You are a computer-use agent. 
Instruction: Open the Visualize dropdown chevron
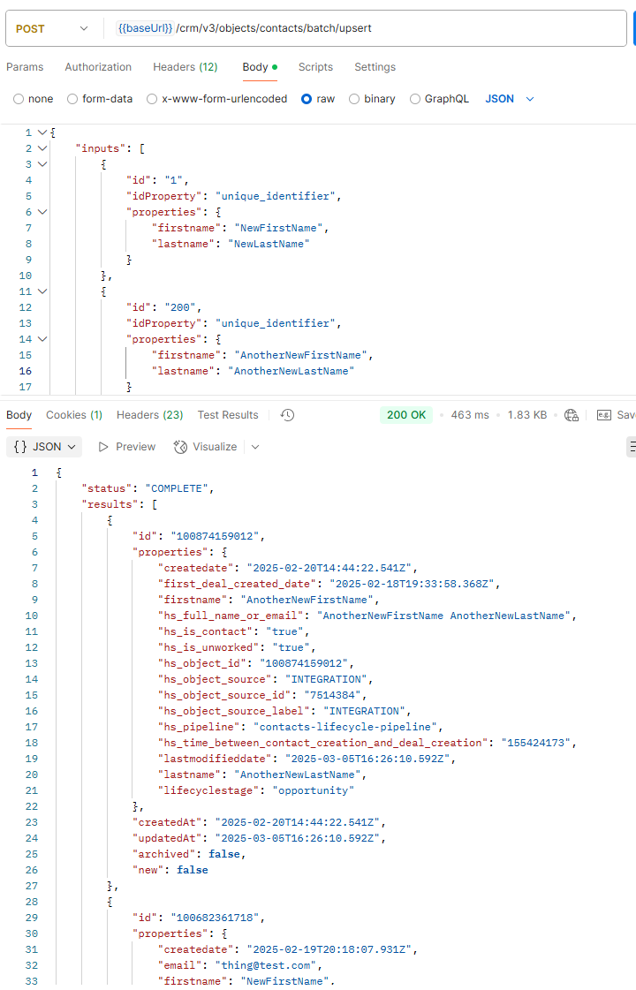tap(256, 446)
